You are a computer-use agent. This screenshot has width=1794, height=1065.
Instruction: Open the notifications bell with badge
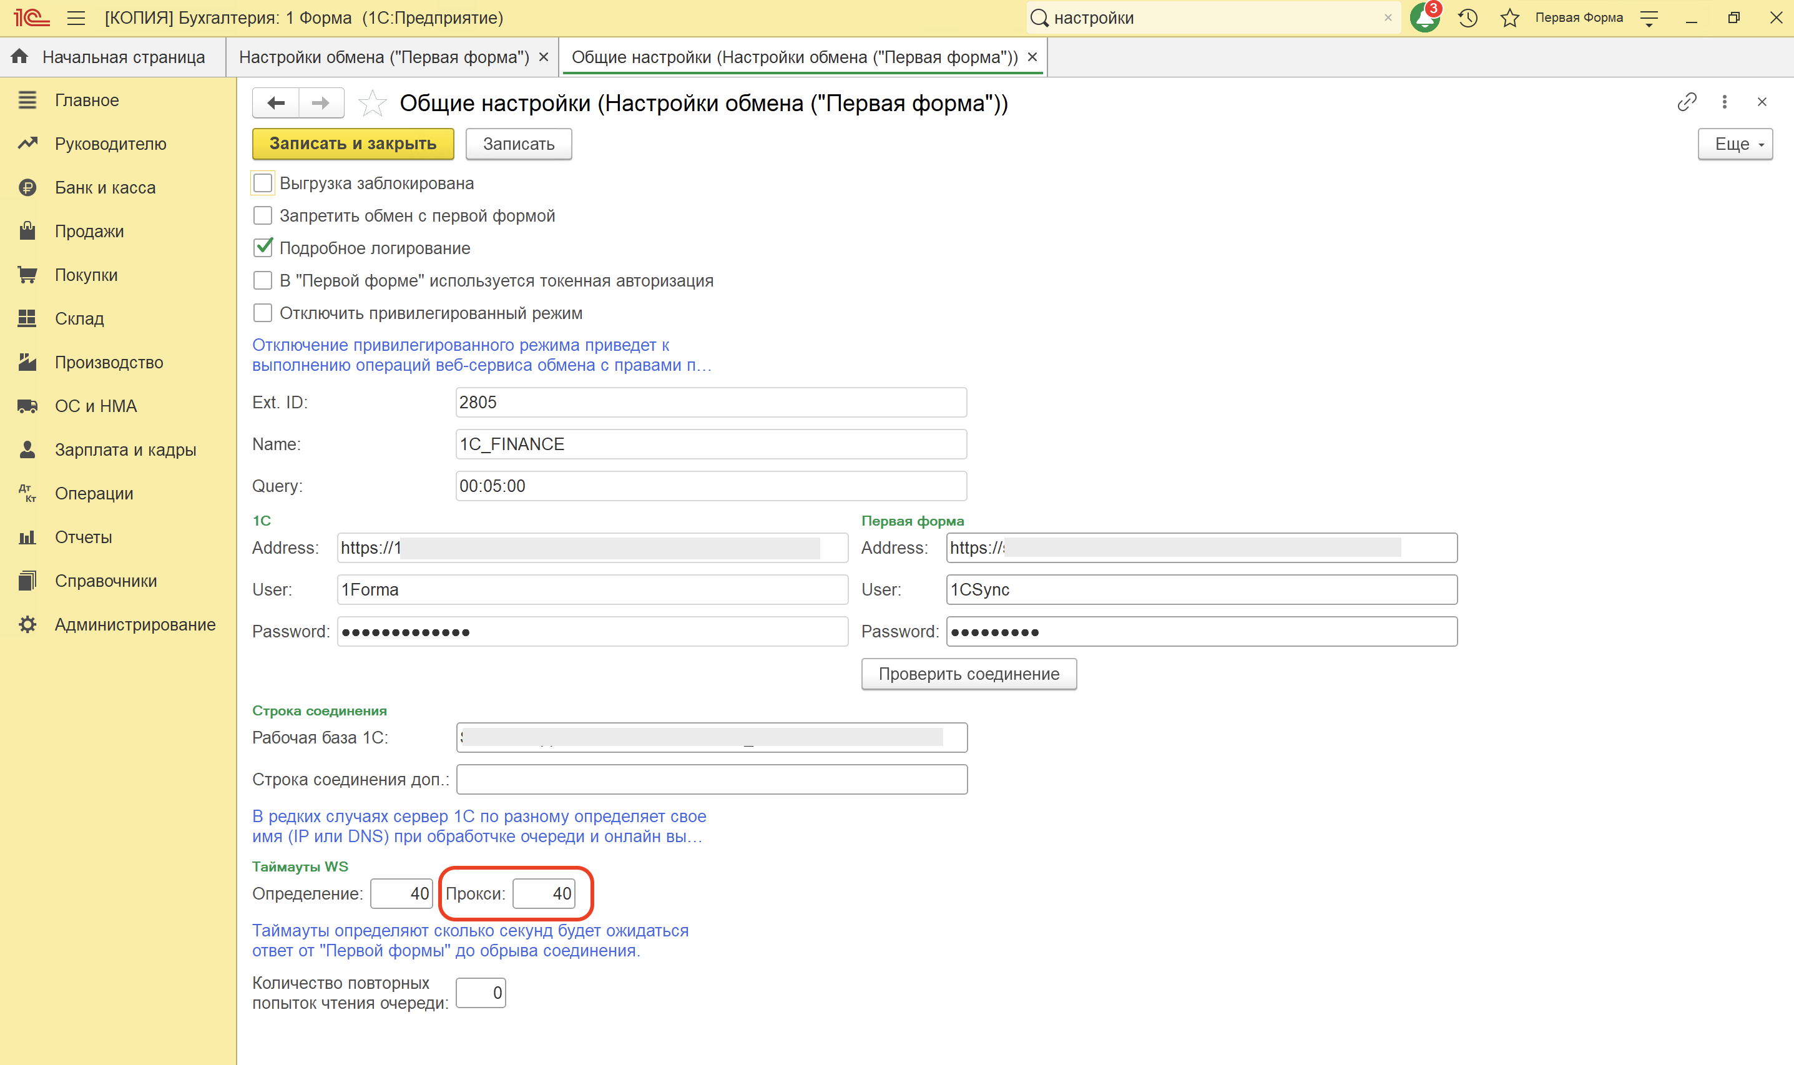point(1425,17)
